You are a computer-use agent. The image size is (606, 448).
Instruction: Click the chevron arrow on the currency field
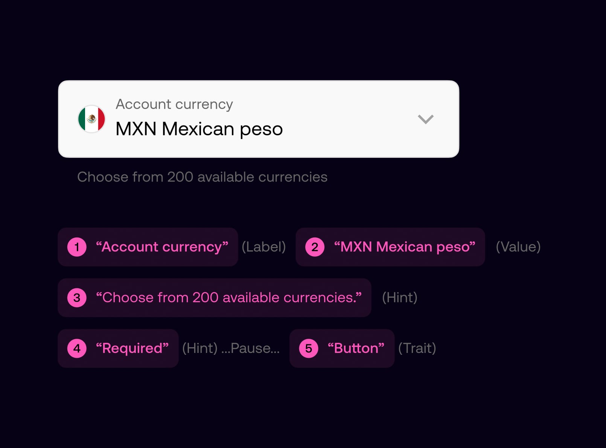click(425, 119)
